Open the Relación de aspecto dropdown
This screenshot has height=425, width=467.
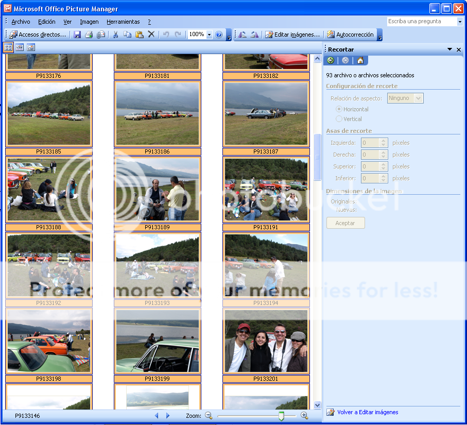[419, 98]
